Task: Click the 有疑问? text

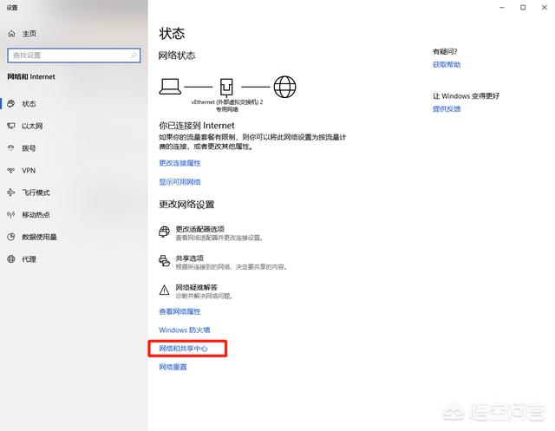Action: click(445, 52)
